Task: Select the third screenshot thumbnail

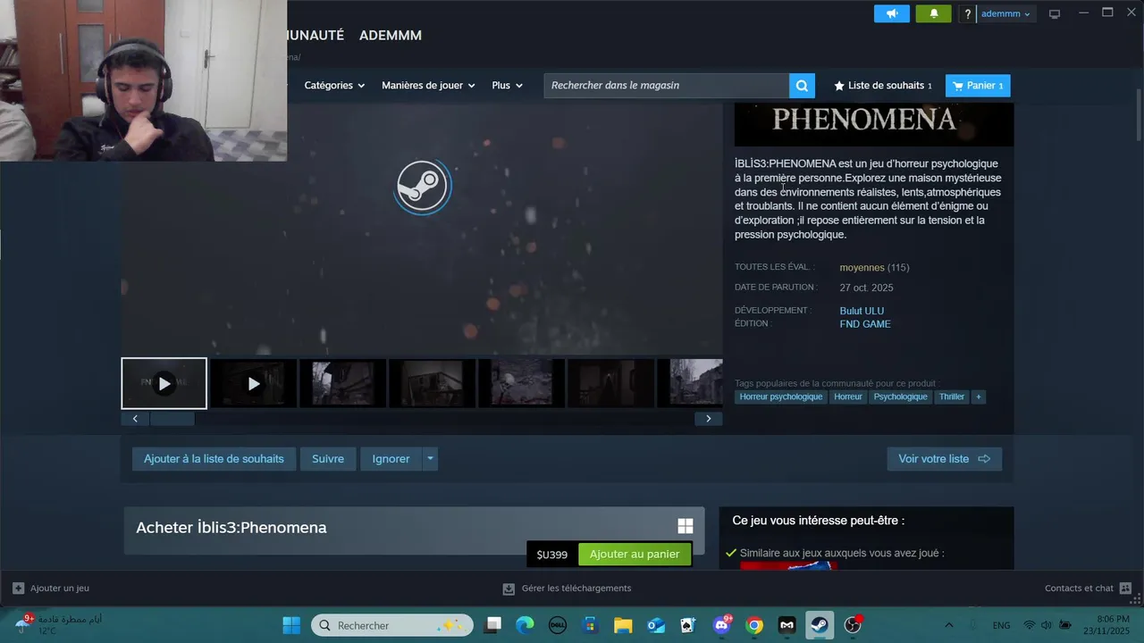Action: (x=343, y=383)
